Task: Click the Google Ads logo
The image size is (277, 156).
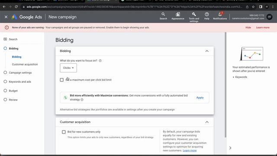Action: [x=27, y=17]
